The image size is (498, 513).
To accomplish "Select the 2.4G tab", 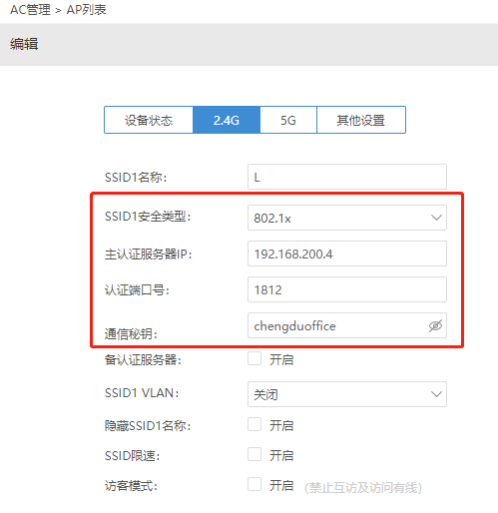I will pyautogui.click(x=227, y=120).
